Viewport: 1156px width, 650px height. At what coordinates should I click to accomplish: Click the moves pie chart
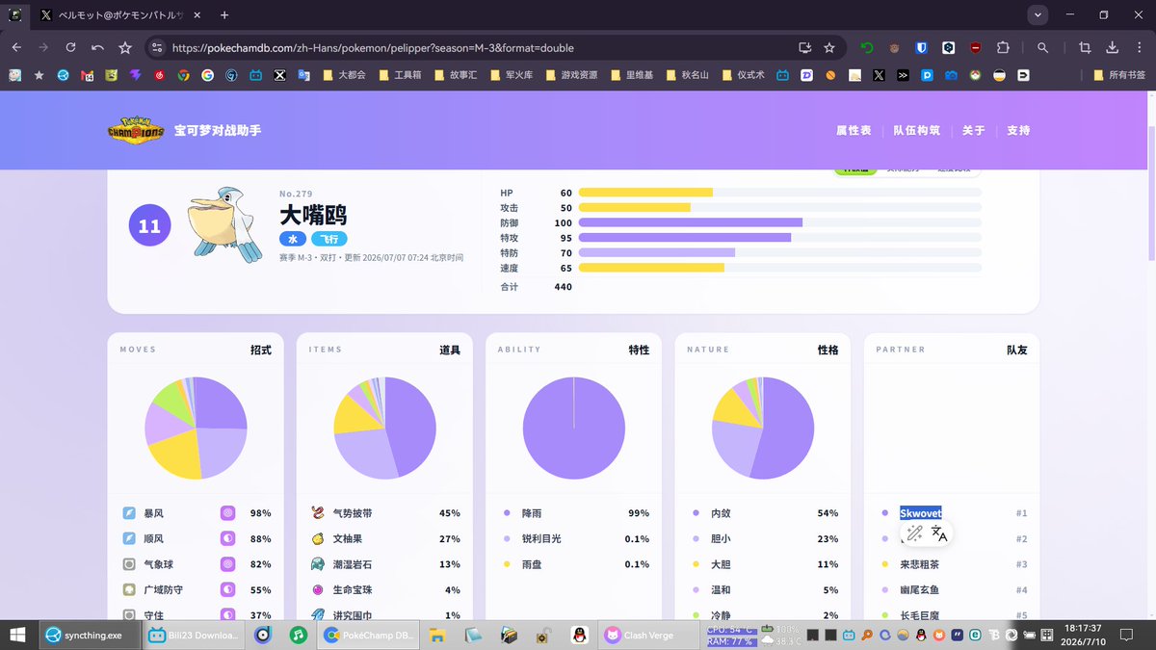pos(196,429)
